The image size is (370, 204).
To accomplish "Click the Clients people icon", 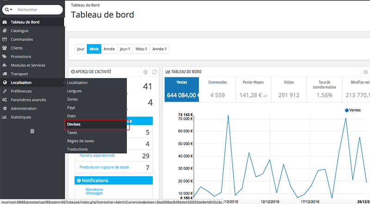I will [x=5, y=48].
